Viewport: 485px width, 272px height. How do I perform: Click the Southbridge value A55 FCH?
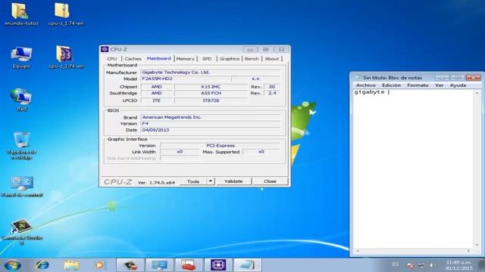(x=211, y=93)
